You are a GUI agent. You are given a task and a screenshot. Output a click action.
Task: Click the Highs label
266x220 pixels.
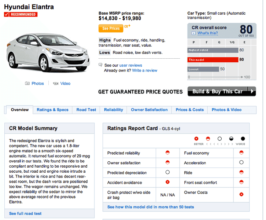[105, 40]
